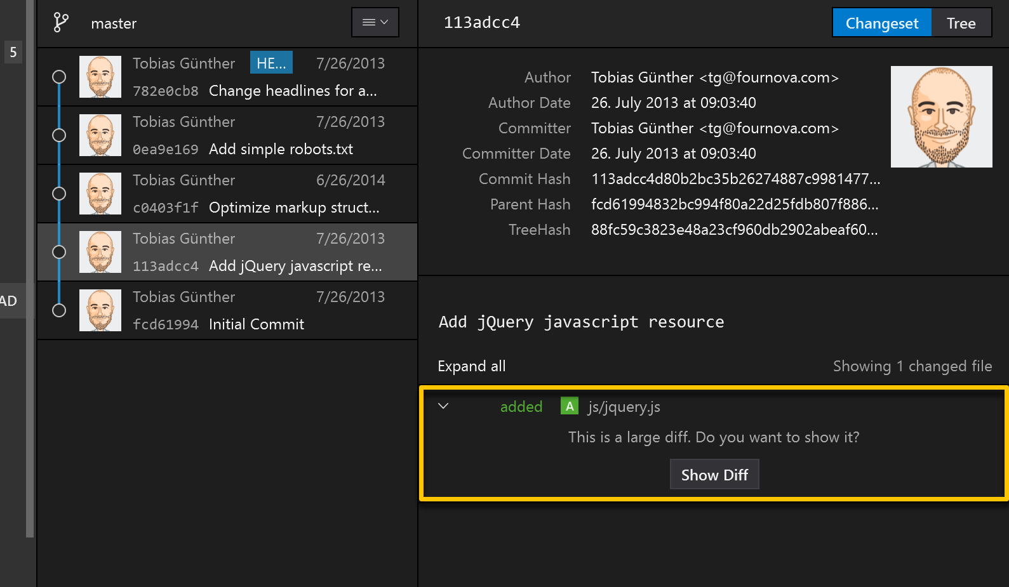Click the large author avatar in details
The height and width of the screenshot is (587, 1009).
tap(940, 117)
